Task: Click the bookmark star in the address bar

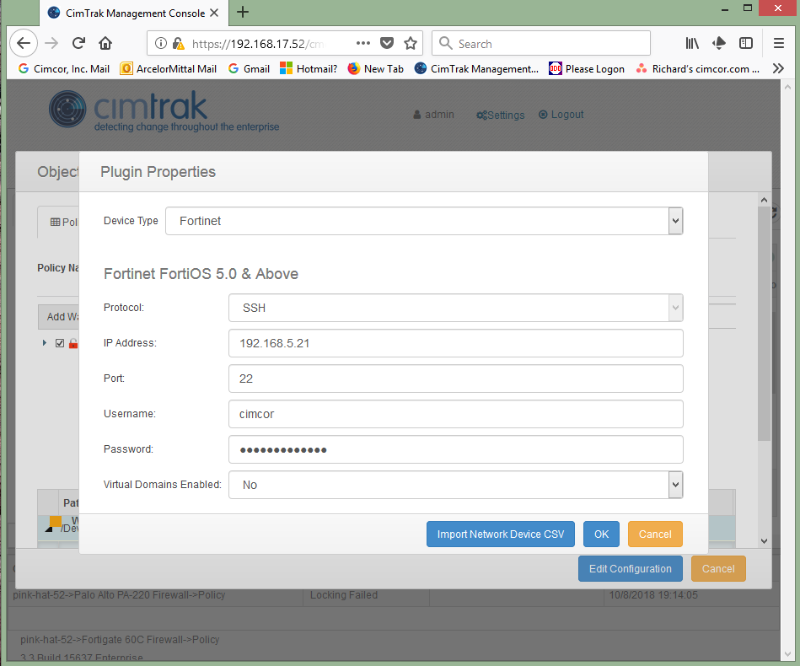Action: coord(409,43)
